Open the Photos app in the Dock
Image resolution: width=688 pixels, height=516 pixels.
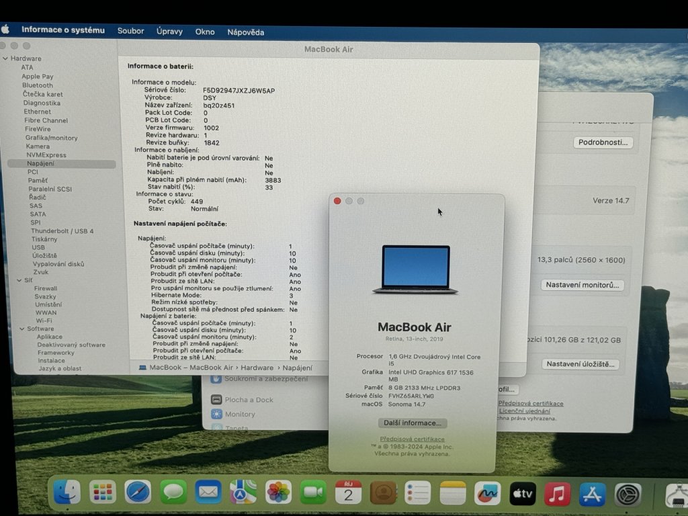point(278,492)
